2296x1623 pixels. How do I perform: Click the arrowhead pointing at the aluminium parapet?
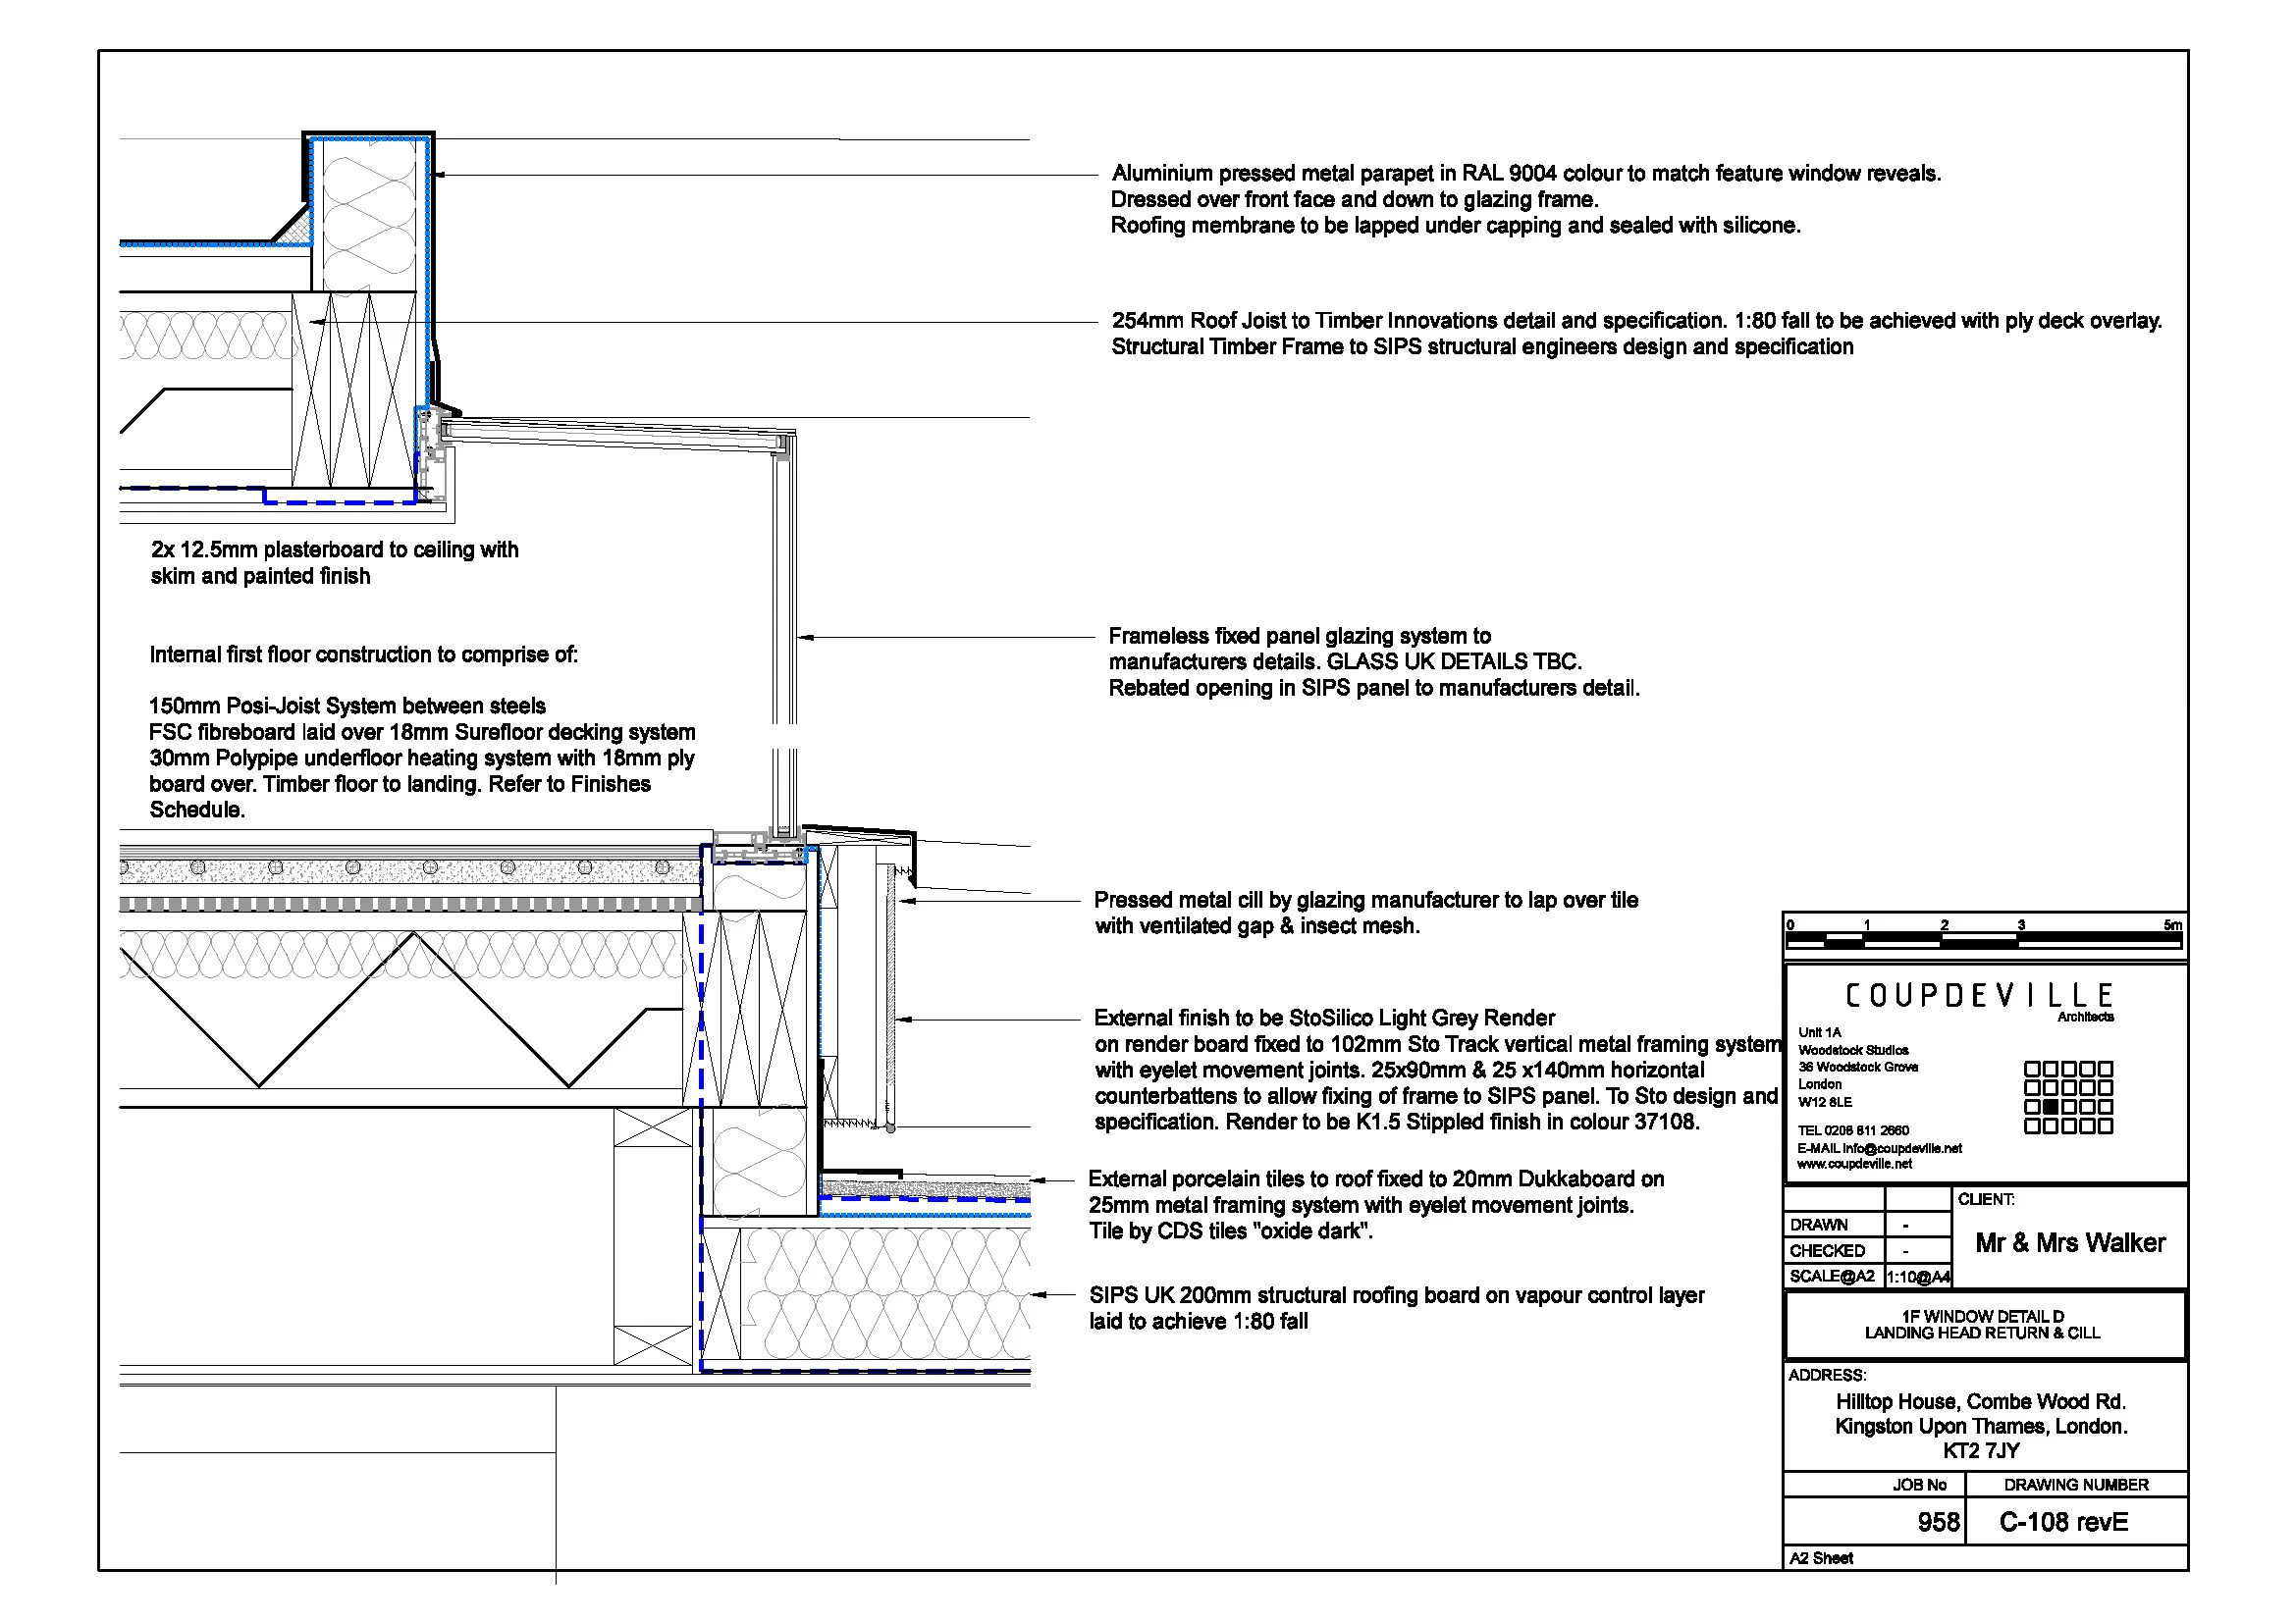pyautogui.click(x=439, y=175)
